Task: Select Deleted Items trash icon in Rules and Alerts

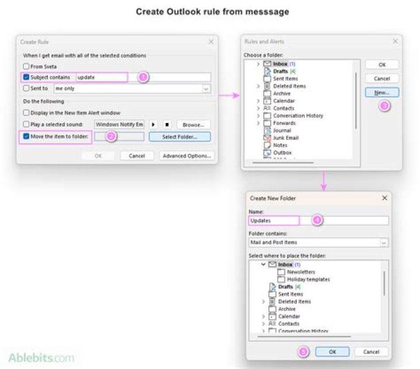Action: tap(267, 86)
